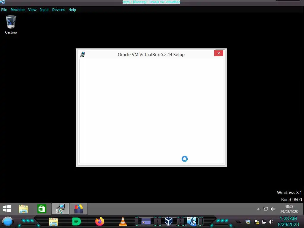Open the guest network tray icon
Image resolution: width=304 pixels, height=228 pixels.
point(266,209)
